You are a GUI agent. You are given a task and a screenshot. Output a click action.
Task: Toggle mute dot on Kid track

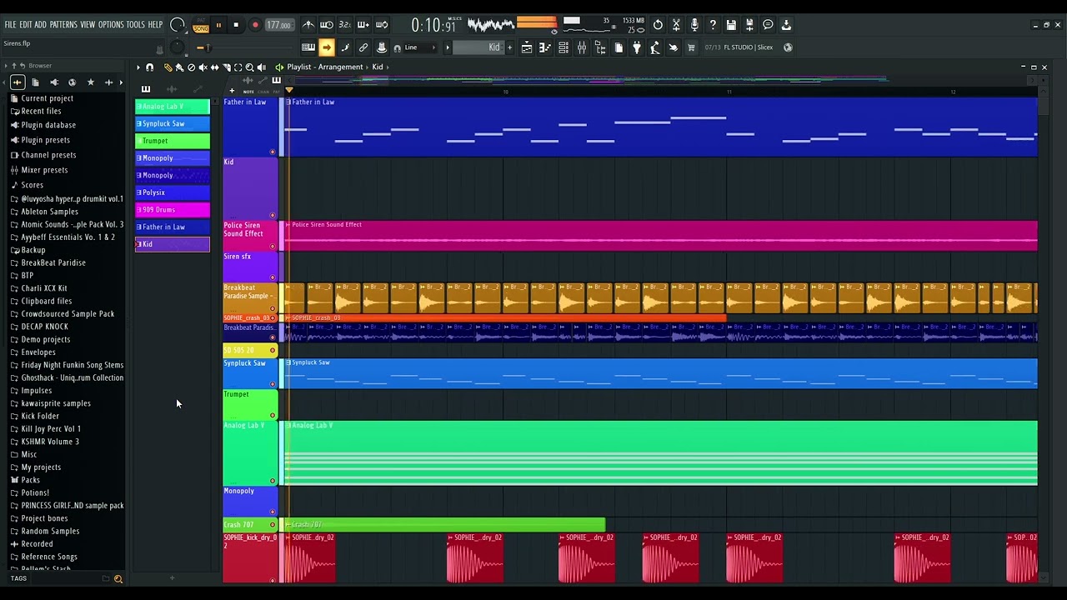pyautogui.click(x=272, y=216)
